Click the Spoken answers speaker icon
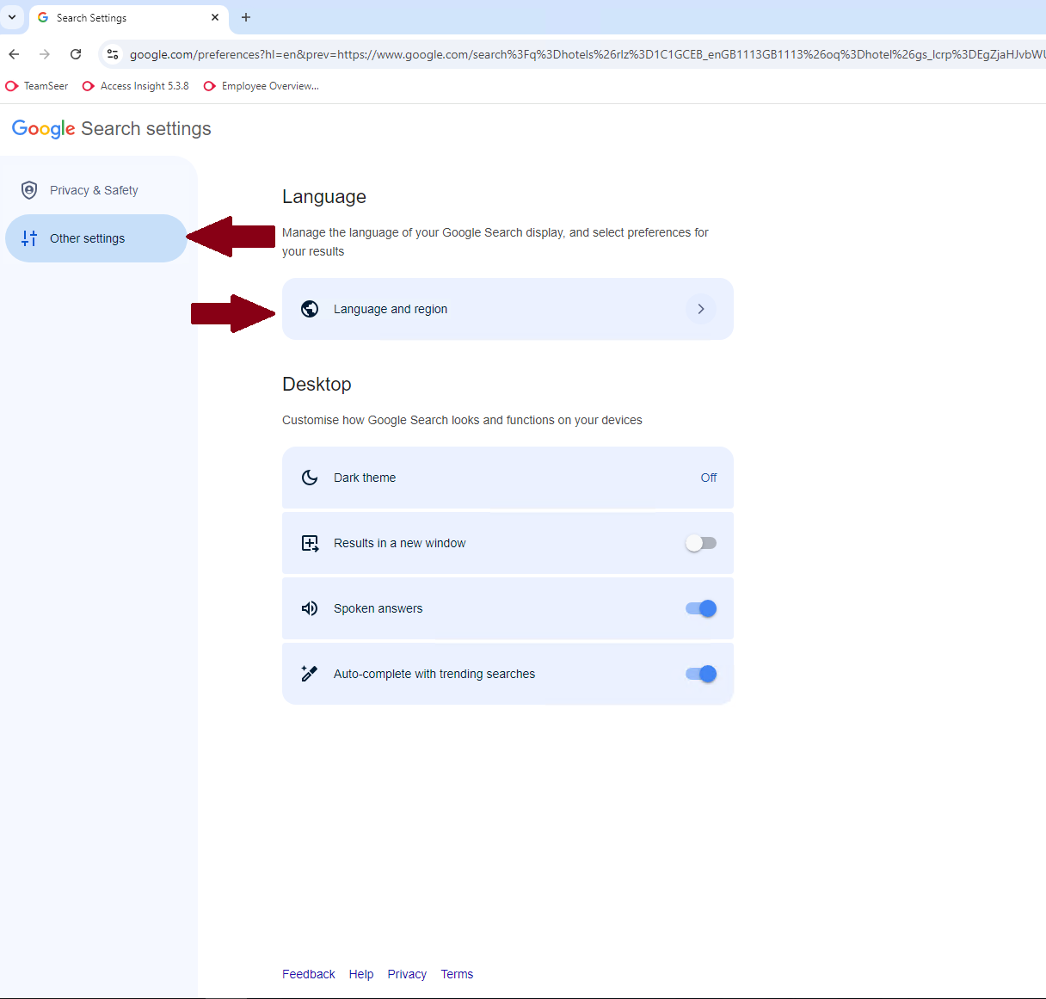 click(310, 608)
